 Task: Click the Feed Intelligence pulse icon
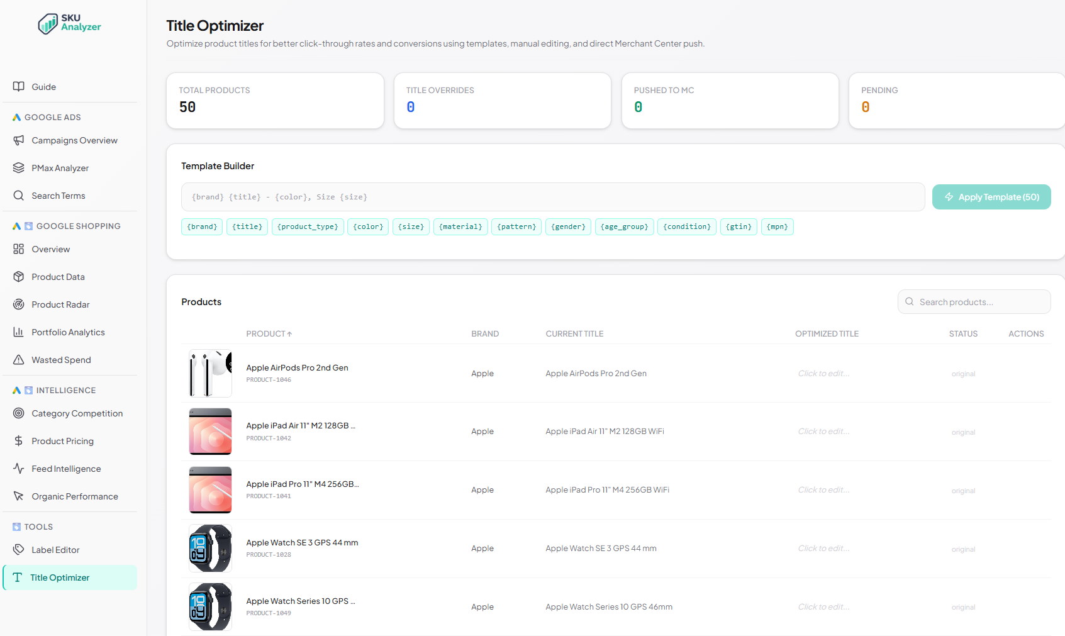(x=19, y=469)
